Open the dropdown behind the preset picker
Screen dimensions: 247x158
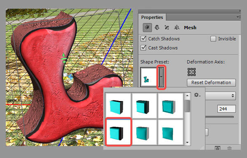(221, 96)
